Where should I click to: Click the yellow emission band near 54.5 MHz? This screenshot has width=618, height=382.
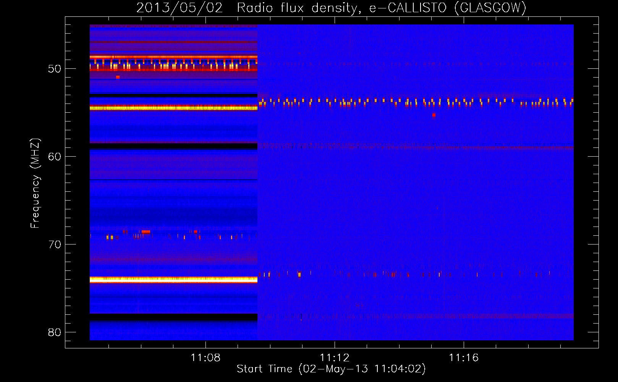173,108
